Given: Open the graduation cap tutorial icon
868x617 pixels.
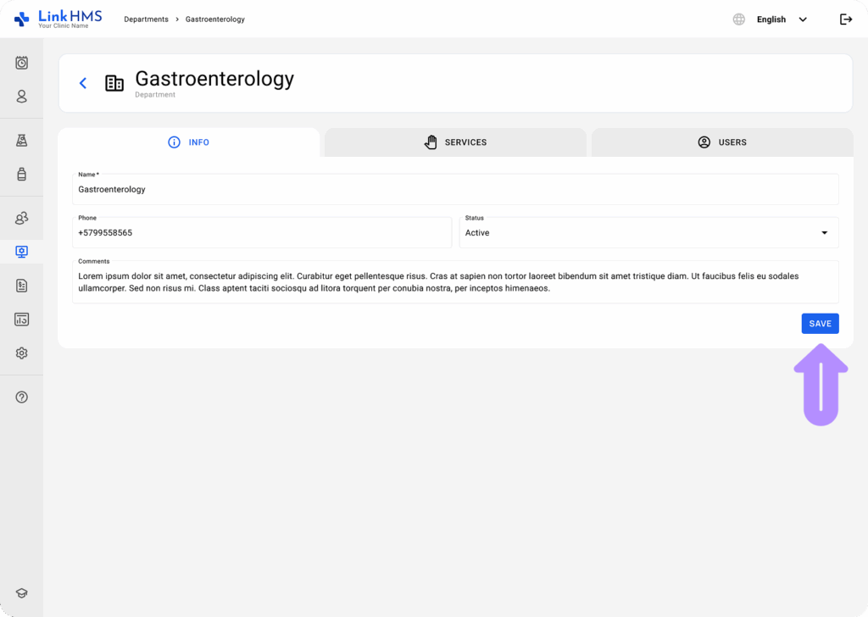Looking at the screenshot, I should (x=22, y=593).
